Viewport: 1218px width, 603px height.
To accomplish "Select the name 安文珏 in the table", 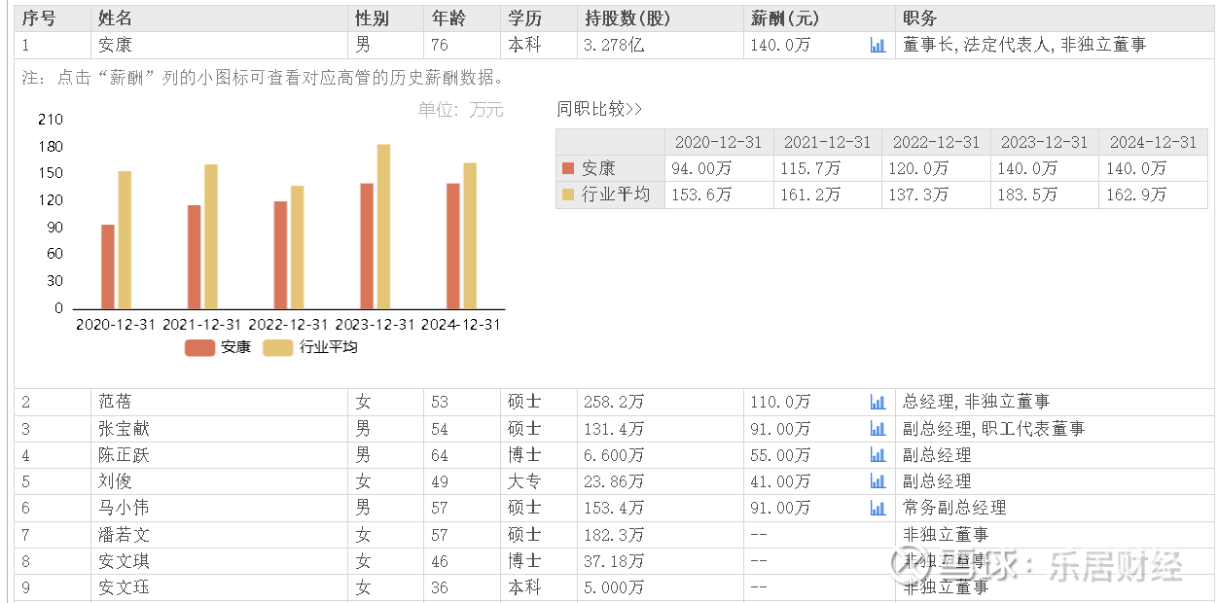I will pyautogui.click(x=124, y=587).
